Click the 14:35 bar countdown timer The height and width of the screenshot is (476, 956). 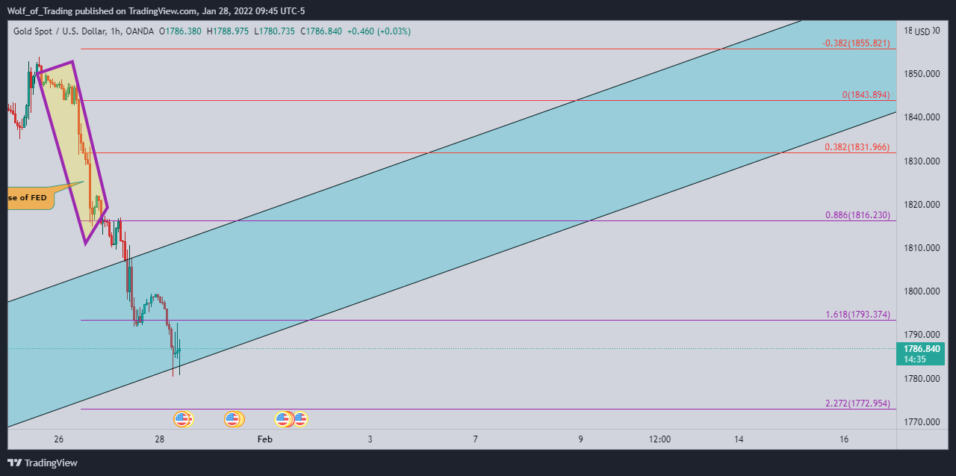click(x=915, y=359)
